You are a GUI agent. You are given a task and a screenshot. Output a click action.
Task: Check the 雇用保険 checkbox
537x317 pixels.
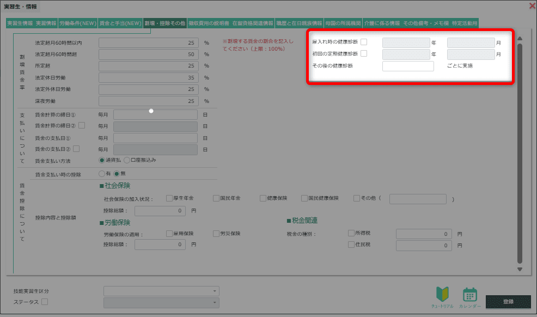click(169, 234)
